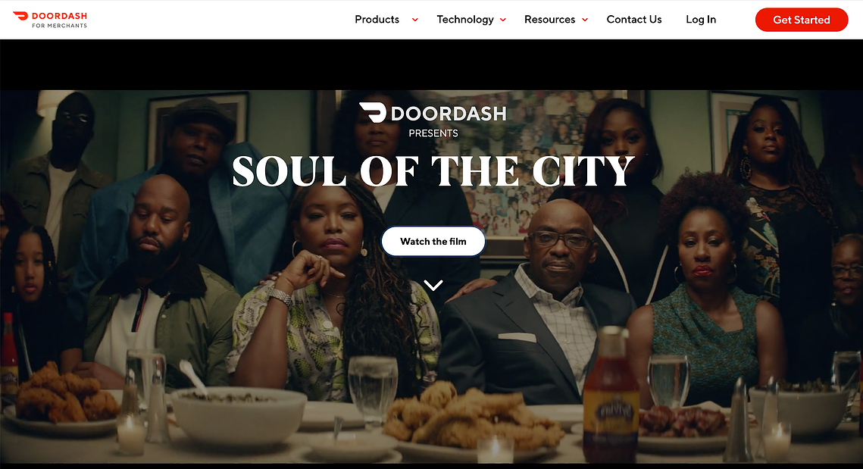Click the white DoorDash logo icon in hero
This screenshot has height=469, width=863.
tap(373, 112)
